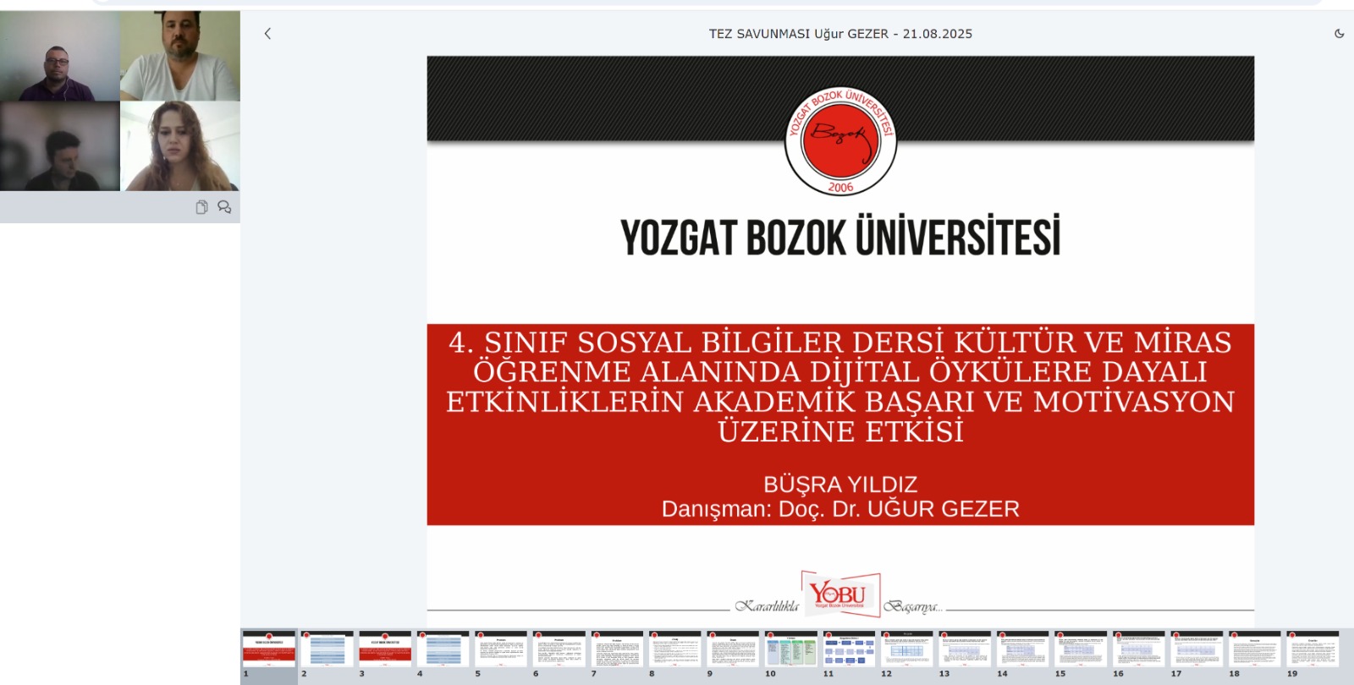Viewport: 1354px width, 685px height.
Task: Open slide thumbnail 5
Action: click(501, 649)
